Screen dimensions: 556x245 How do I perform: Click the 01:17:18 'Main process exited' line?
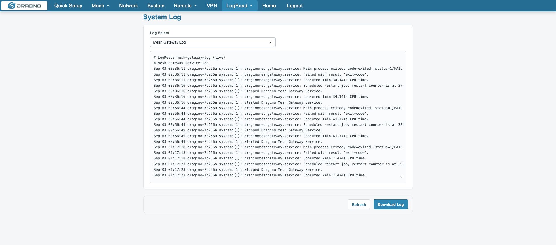[x=278, y=147]
